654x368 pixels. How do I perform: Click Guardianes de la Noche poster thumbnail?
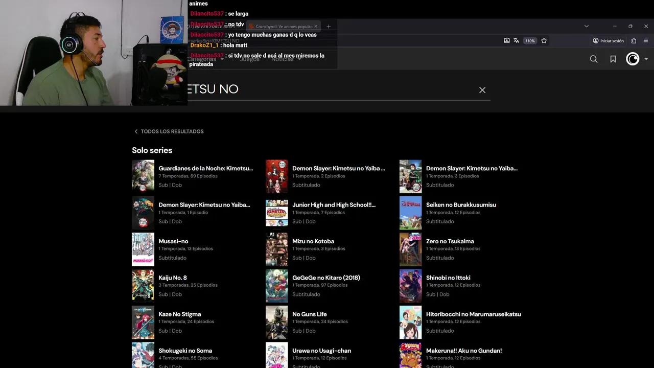click(x=143, y=176)
